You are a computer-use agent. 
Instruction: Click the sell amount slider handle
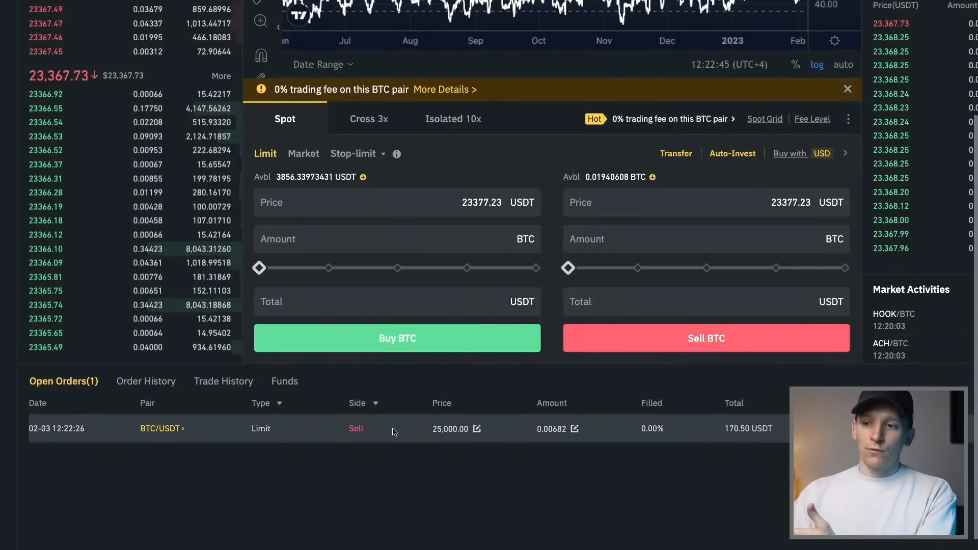[x=568, y=268]
